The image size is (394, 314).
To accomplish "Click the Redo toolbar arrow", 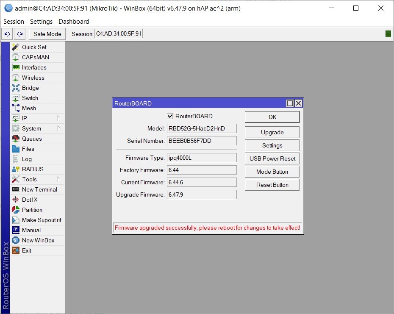I will (20, 34).
